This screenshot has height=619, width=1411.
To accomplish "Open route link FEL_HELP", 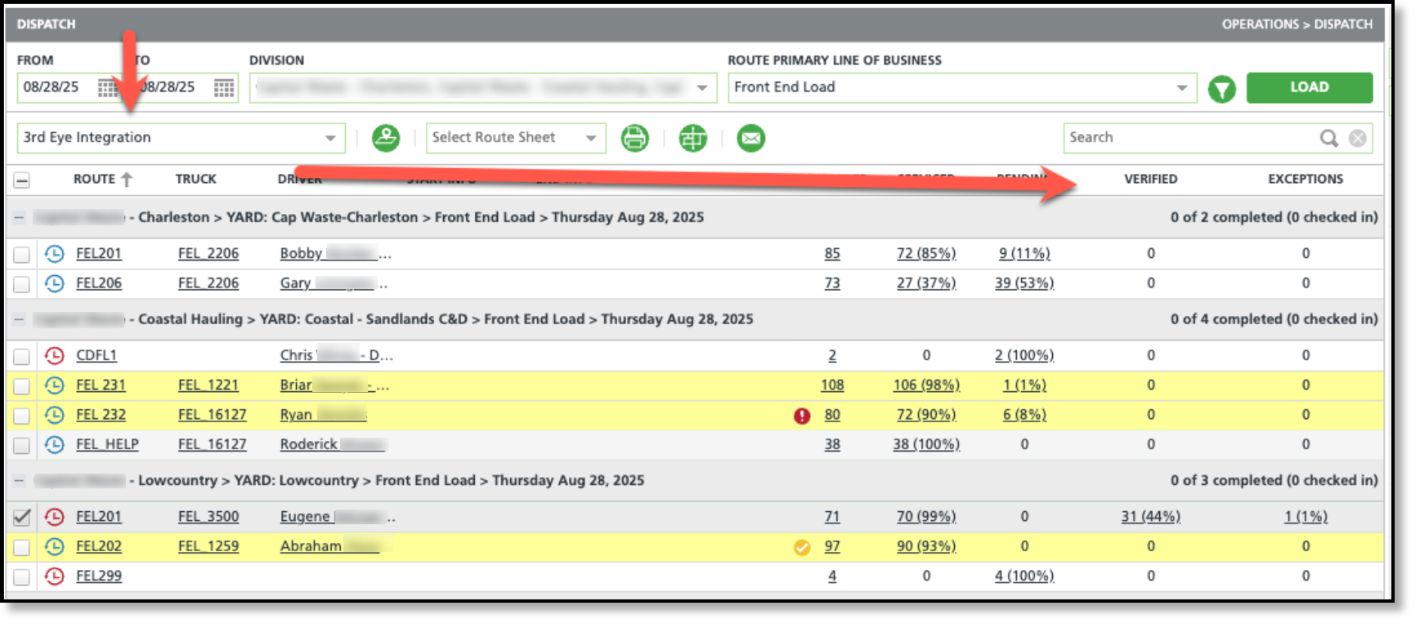I will (x=107, y=445).
